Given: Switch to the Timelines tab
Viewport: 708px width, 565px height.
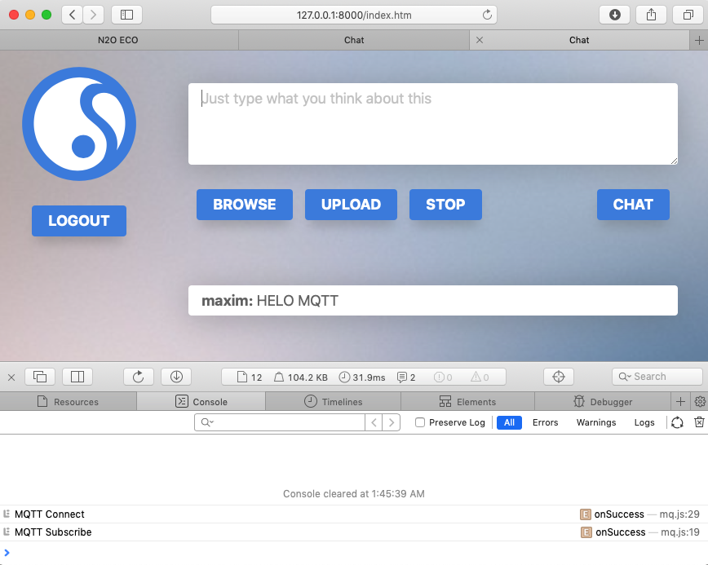Looking at the screenshot, I should [x=333, y=402].
